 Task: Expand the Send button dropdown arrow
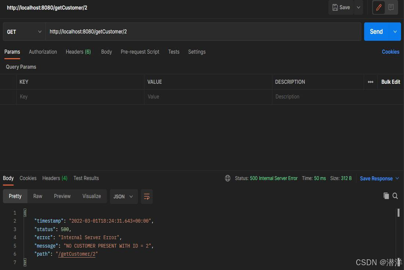point(395,32)
